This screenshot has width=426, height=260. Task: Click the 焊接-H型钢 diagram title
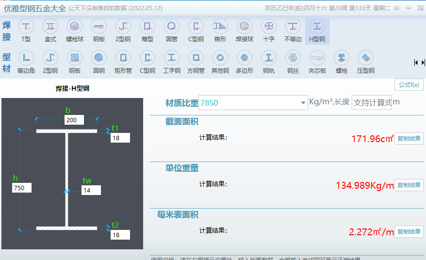[x=72, y=88]
